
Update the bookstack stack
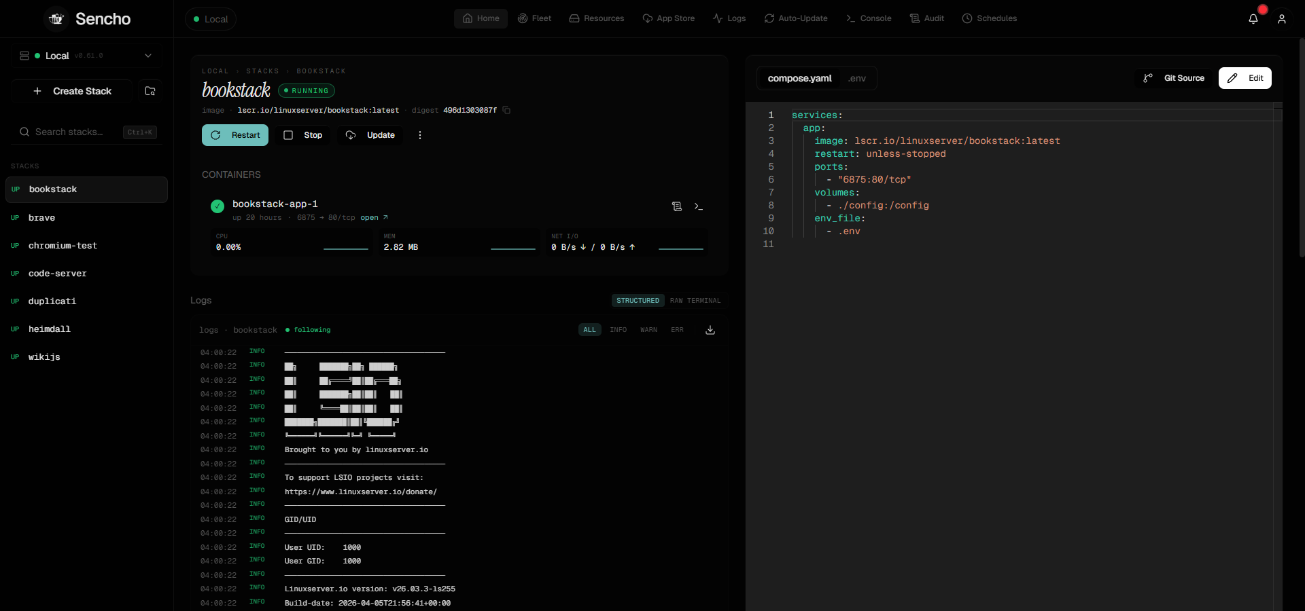pyautogui.click(x=370, y=135)
